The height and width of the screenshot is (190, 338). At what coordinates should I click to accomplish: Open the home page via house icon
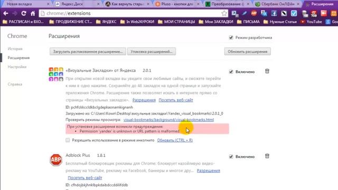click(x=33, y=13)
